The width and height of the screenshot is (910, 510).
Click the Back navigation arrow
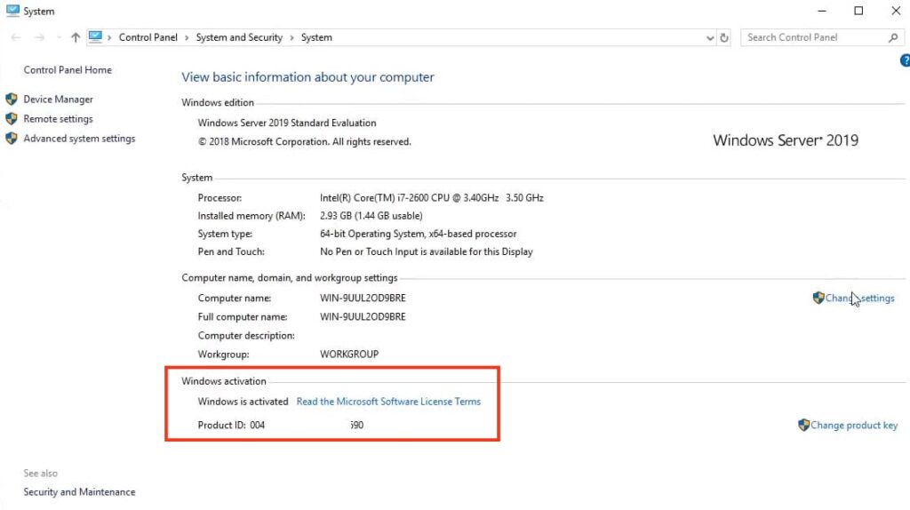(x=15, y=37)
